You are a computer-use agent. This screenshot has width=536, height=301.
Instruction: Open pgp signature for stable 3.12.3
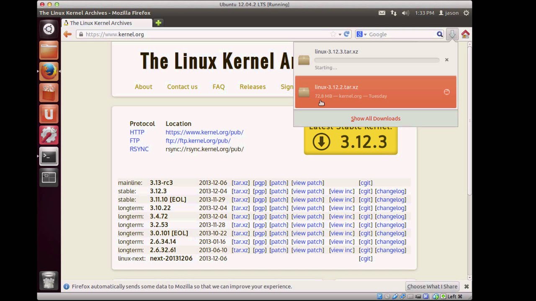260,191
